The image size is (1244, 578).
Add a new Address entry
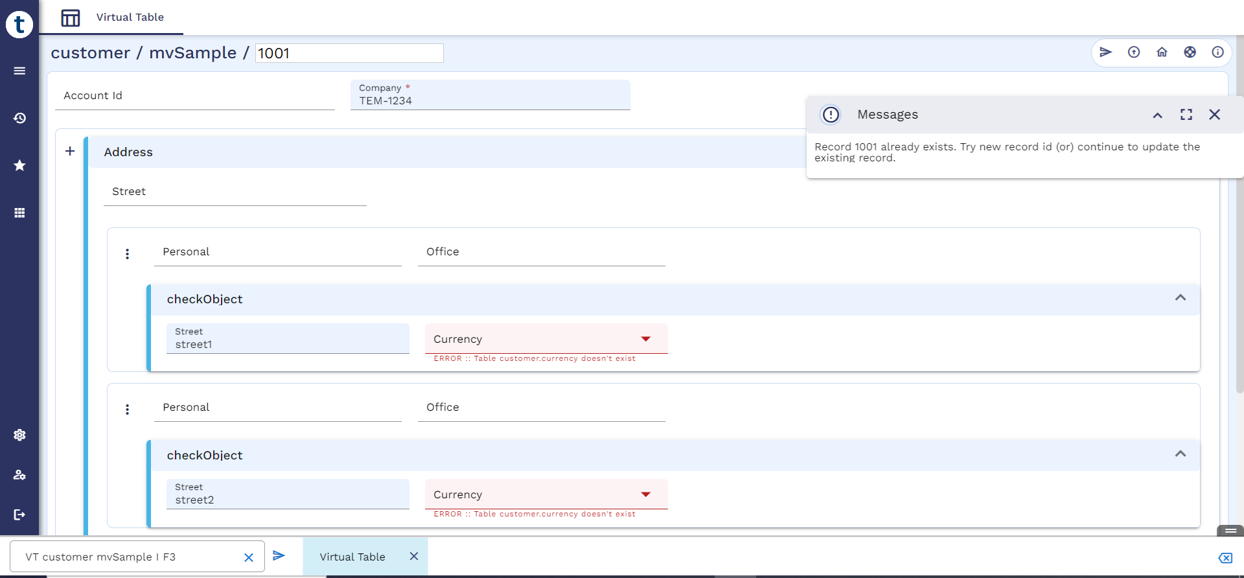[70, 152]
